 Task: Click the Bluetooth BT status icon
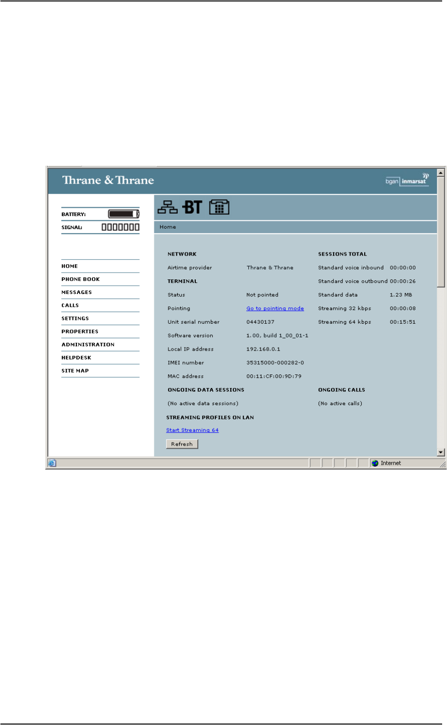(192, 208)
